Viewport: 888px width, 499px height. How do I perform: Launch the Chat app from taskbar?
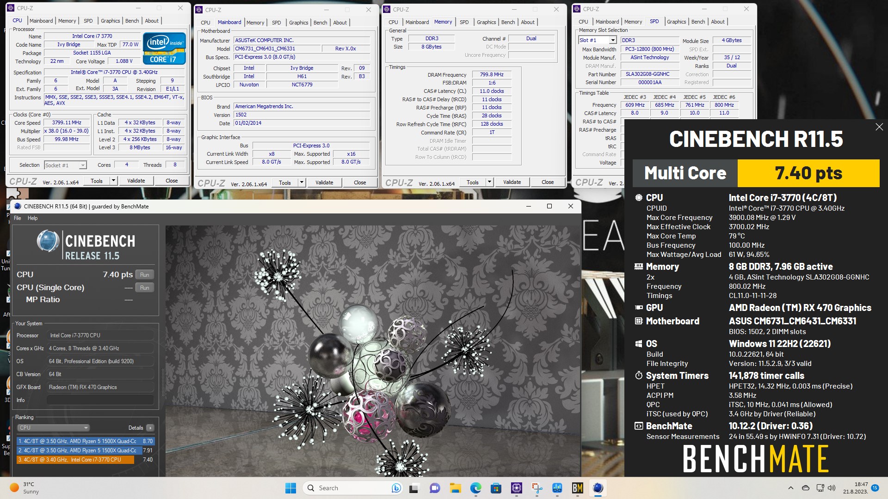435,488
